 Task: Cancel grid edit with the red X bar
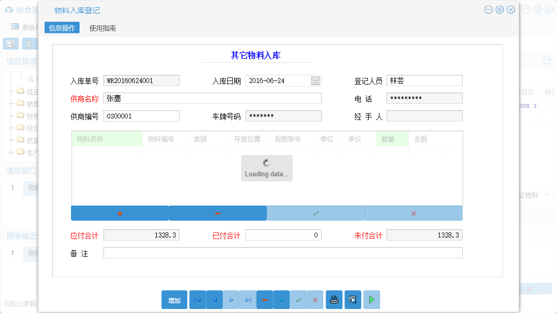(x=413, y=213)
